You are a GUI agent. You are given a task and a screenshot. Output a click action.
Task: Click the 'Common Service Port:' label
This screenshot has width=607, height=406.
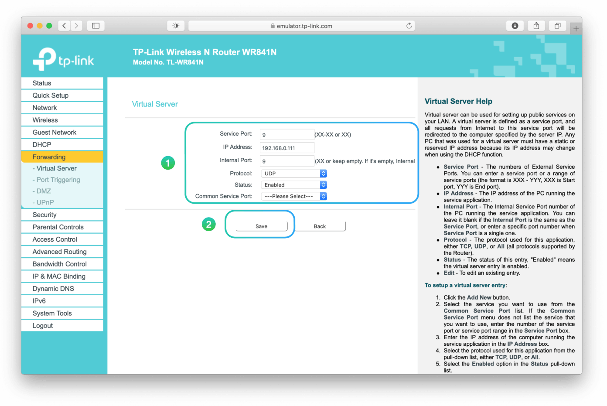pos(224,196)
